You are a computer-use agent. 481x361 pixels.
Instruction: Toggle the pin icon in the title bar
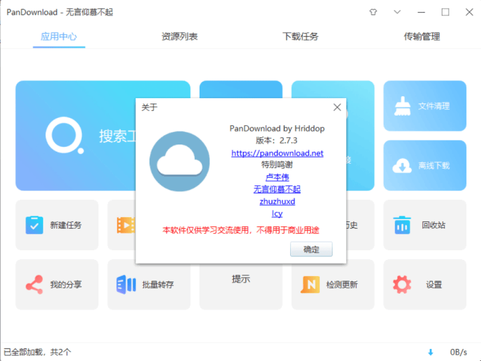pyautogui.click(x=373, y=12)
